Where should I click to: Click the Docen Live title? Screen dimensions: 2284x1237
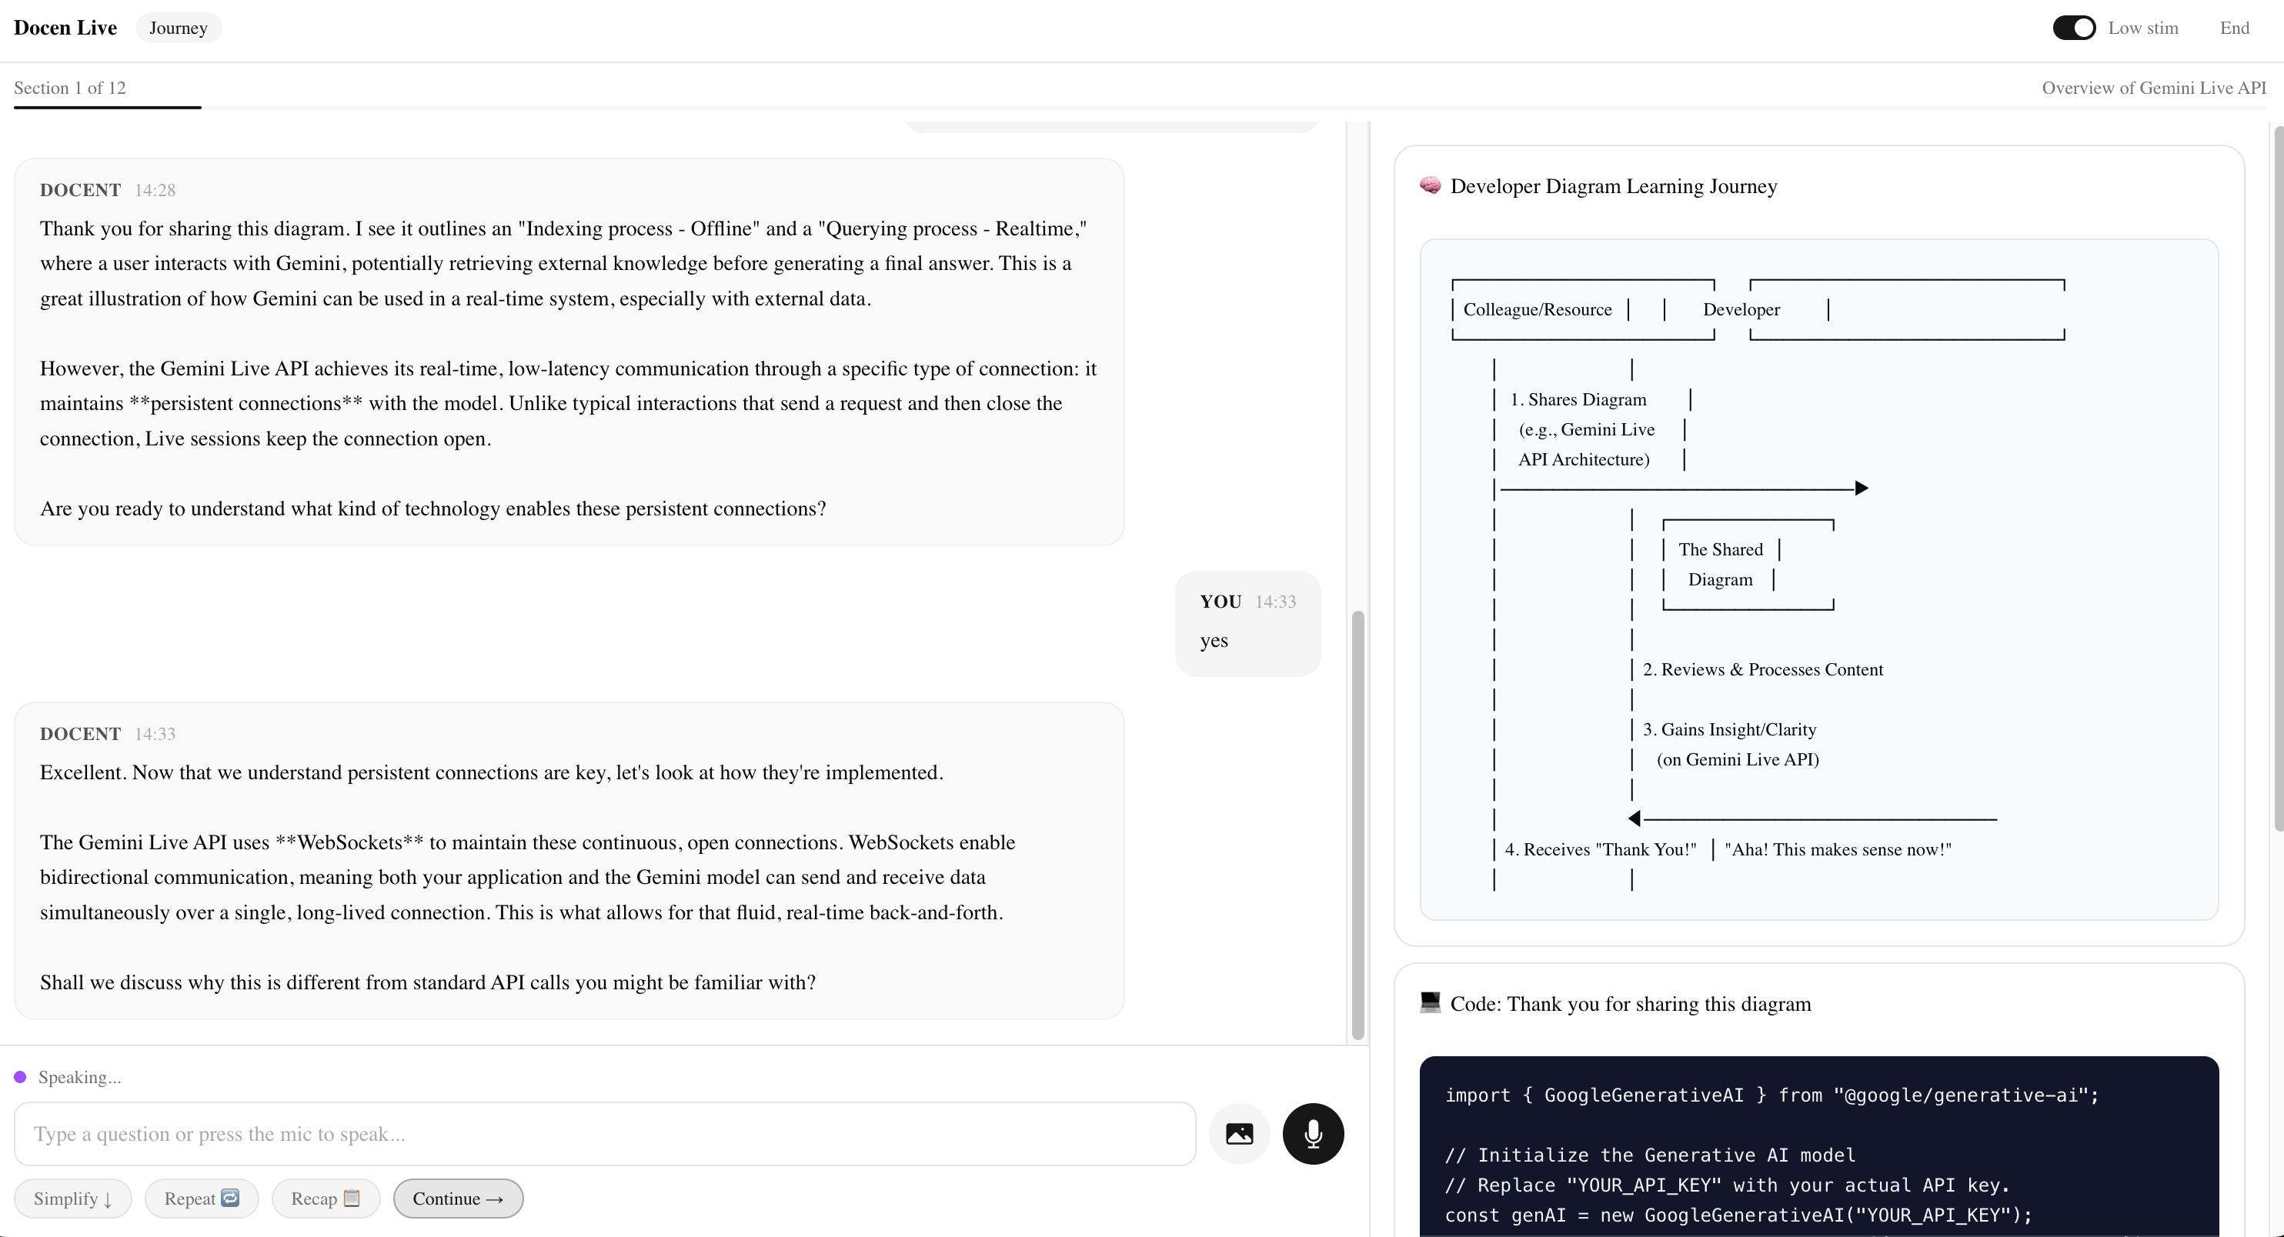[65, 28]
